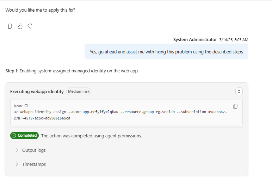Open the Output logs section label

click(34, 150)
